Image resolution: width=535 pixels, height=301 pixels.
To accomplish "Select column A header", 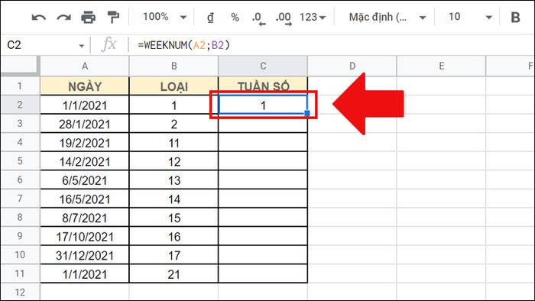I will (85, 66).
